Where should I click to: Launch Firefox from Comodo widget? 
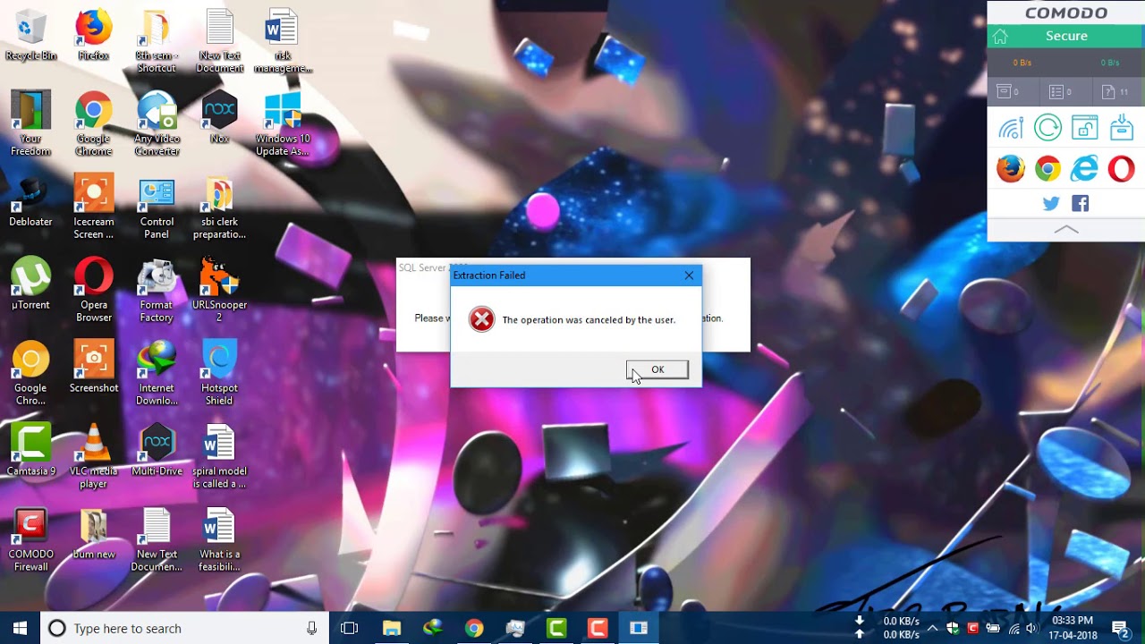[1011, 168]
